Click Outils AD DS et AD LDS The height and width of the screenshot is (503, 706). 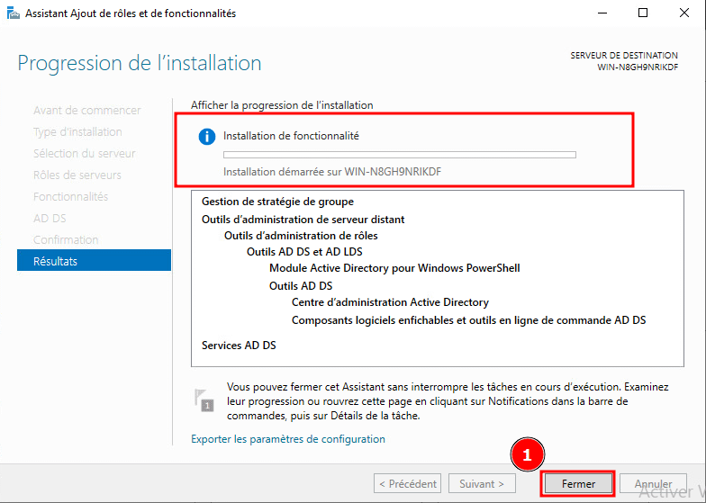pyautogui.click(x=304, y=252)
